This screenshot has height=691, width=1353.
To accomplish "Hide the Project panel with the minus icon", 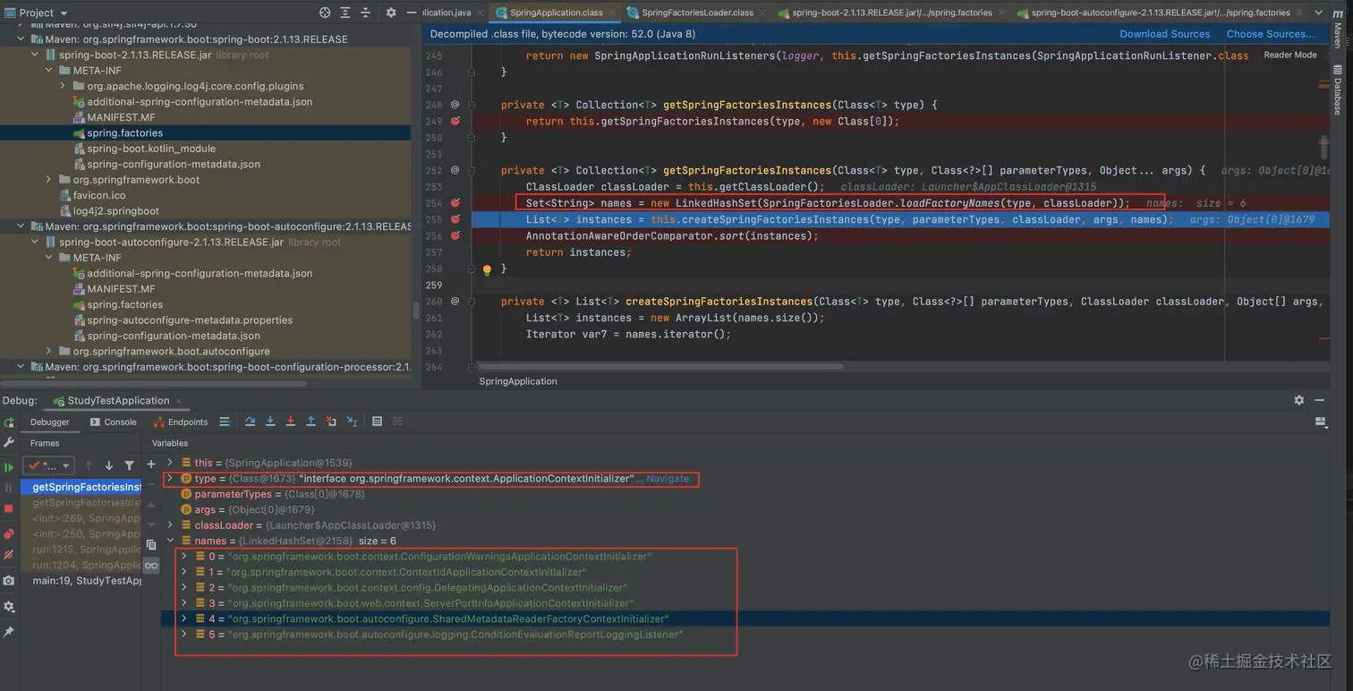I will [411, 13].
